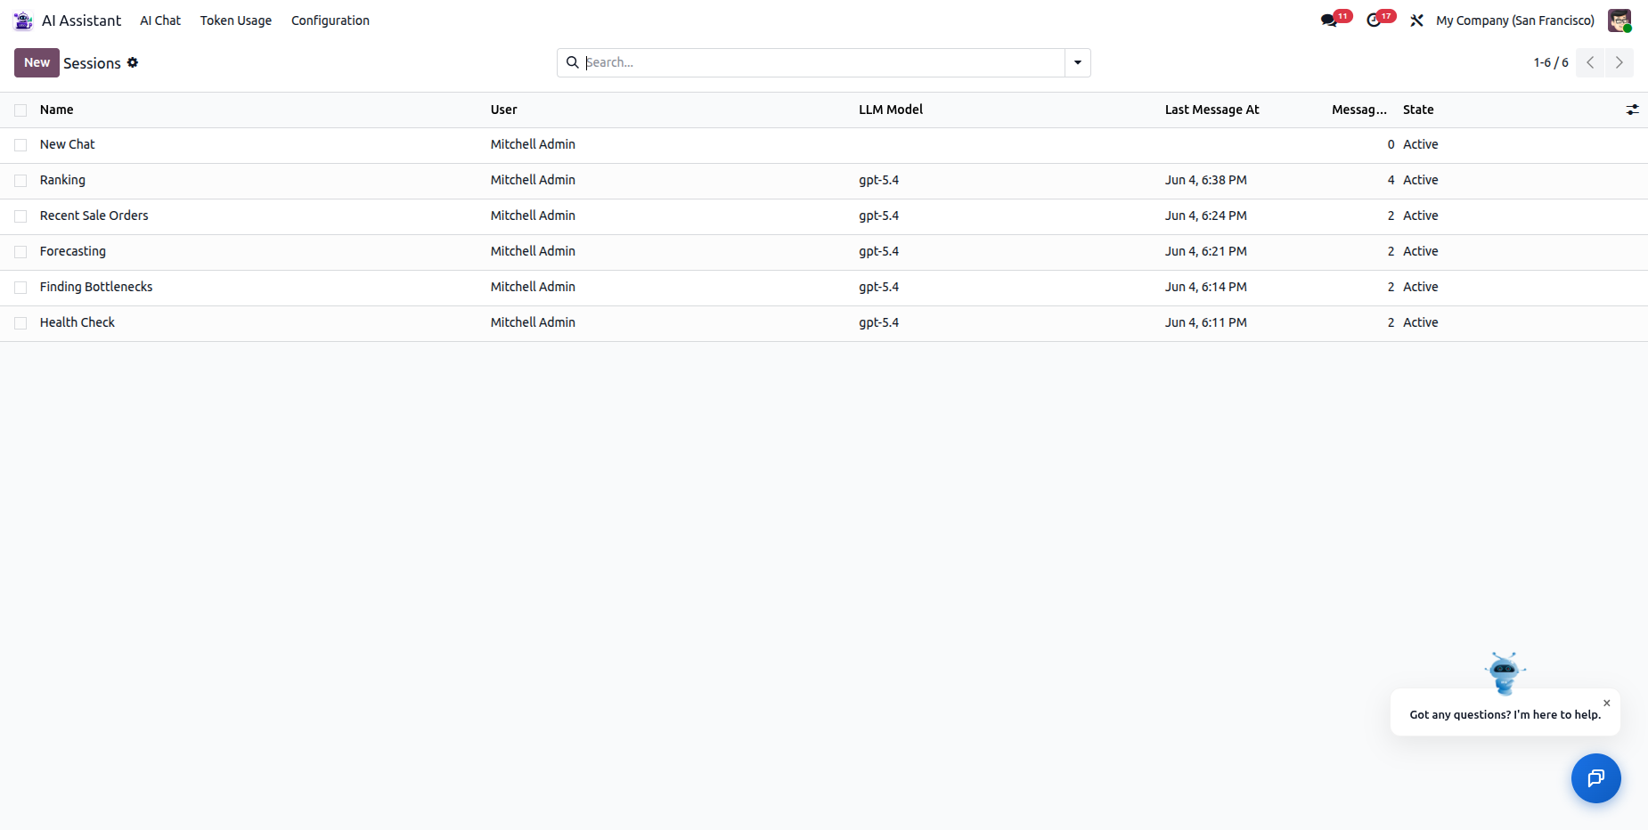Sort by LLM Model column header

[891, 110]
